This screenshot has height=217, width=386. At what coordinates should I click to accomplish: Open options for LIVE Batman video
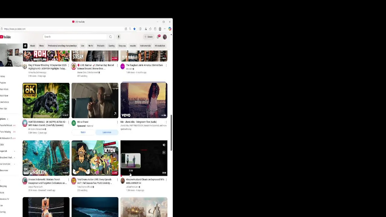[117, 65]
